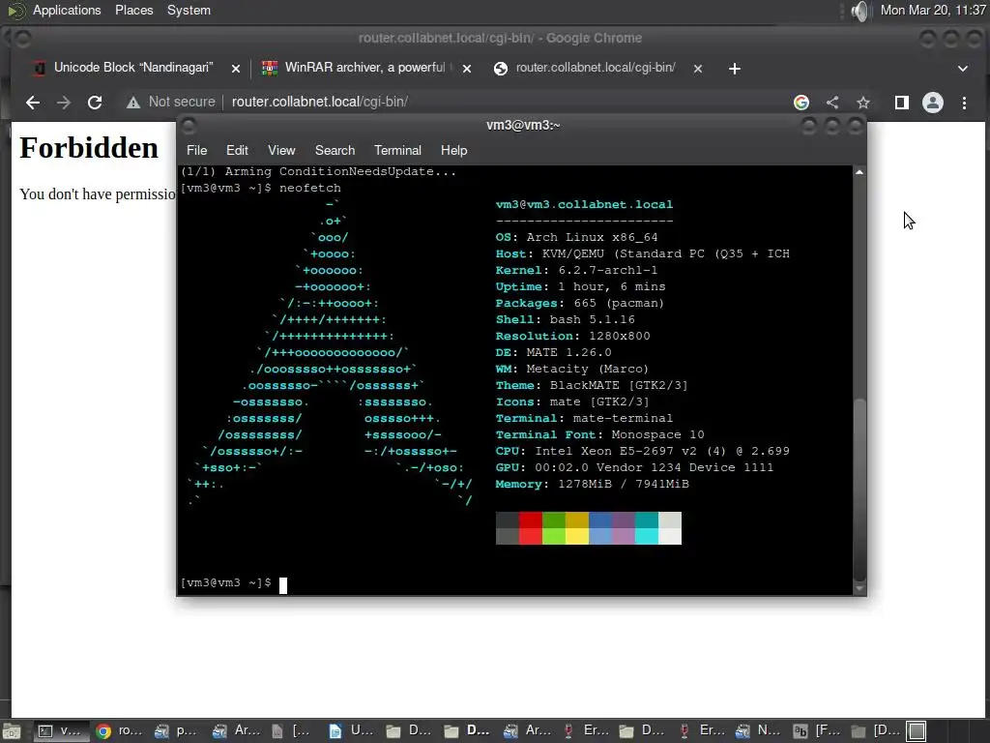Open the Chrome profile avatar menu

coord(933,103)
